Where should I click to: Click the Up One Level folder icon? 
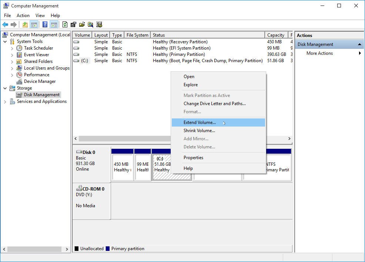pyautogui.click(x=25, y=25)
